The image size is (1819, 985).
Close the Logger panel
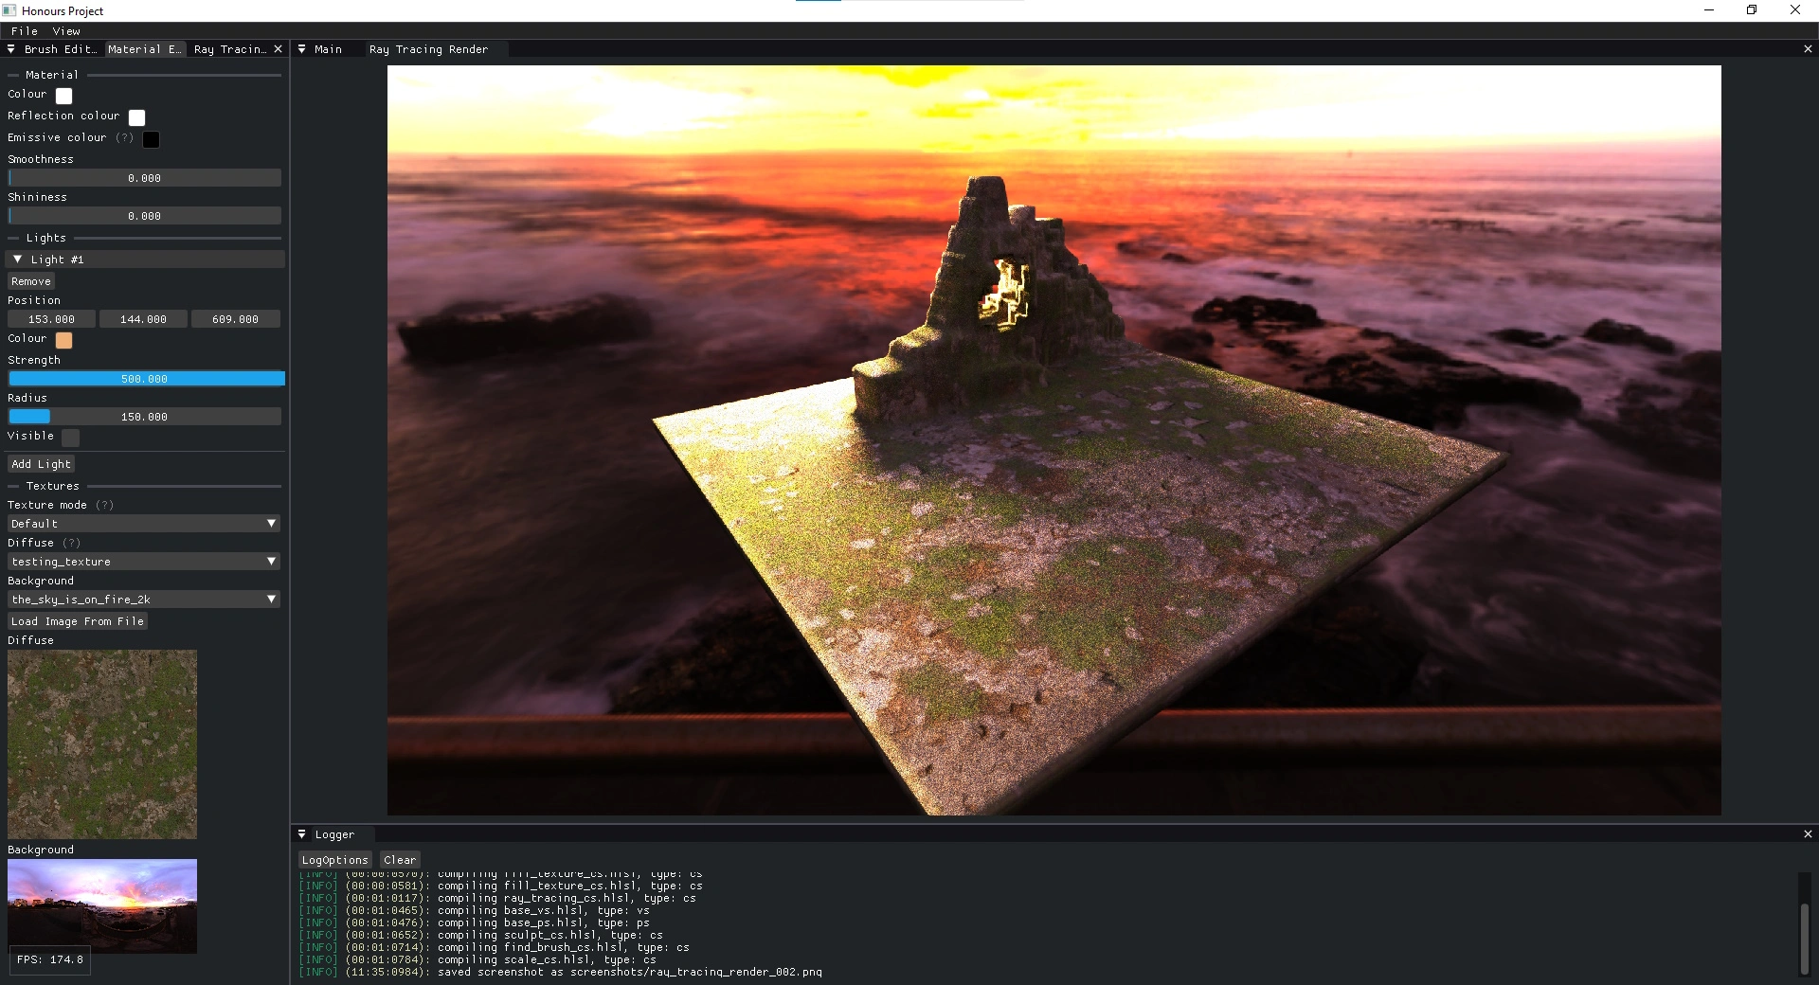(1808, 834)
